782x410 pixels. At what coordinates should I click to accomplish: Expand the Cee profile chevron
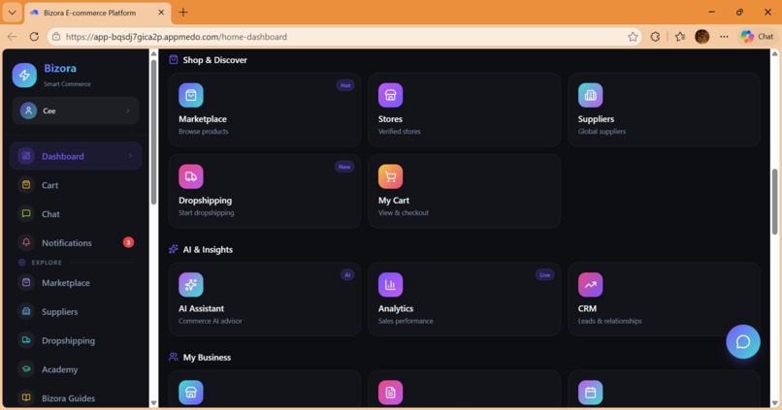click(x=128, y=110)
